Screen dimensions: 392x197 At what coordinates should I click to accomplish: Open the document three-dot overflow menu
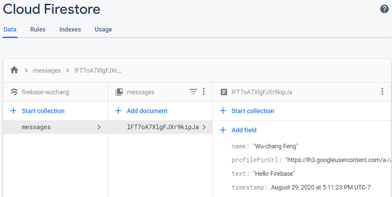click(382, 91)
